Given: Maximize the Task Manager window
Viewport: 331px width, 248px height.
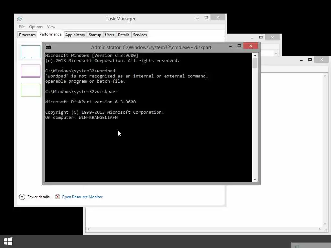Looking at the screenshot, I should [206, 17].
